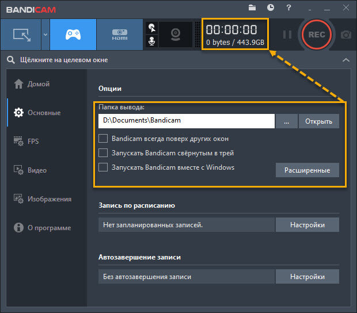Click the Без автозавершения записи text
357x313 pixels.
coord(147,277)
